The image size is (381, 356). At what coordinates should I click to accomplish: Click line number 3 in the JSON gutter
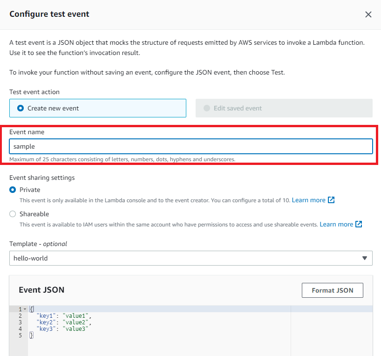tap(20, 322)
